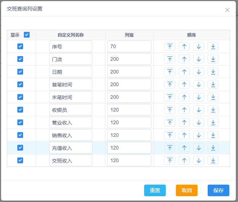
Task: Uncheck display checkbox for 营业收入 row
Action: click(20, 122)
